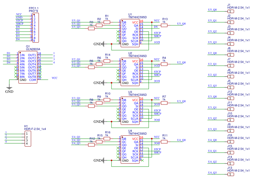Click resistor R3 symbol

tap(91, 29)
